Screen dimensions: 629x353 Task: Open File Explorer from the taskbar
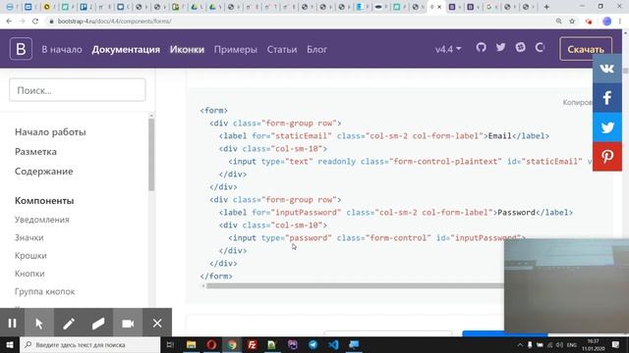click(192, 344)
